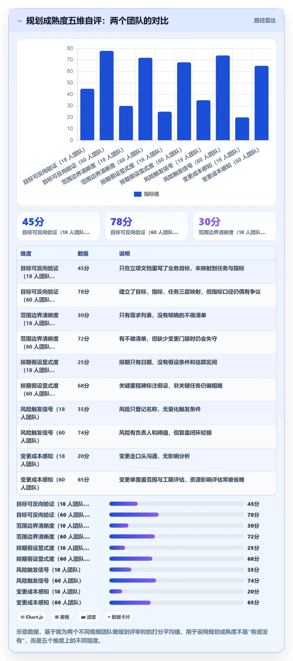Select table cell 变更单覆盖范围与工期评估，资源影响评估常被省略
The image size is (293, 661).
[182, 480]
